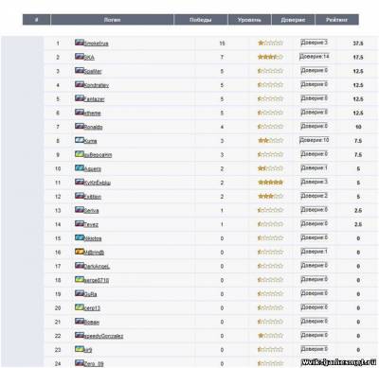Viewport: 379px width, 368px height.
Task: Click the flag icon beside Aguero
Action: click(x=79, y=167)
